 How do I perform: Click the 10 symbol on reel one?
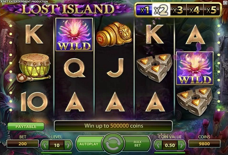pos(34,102)
